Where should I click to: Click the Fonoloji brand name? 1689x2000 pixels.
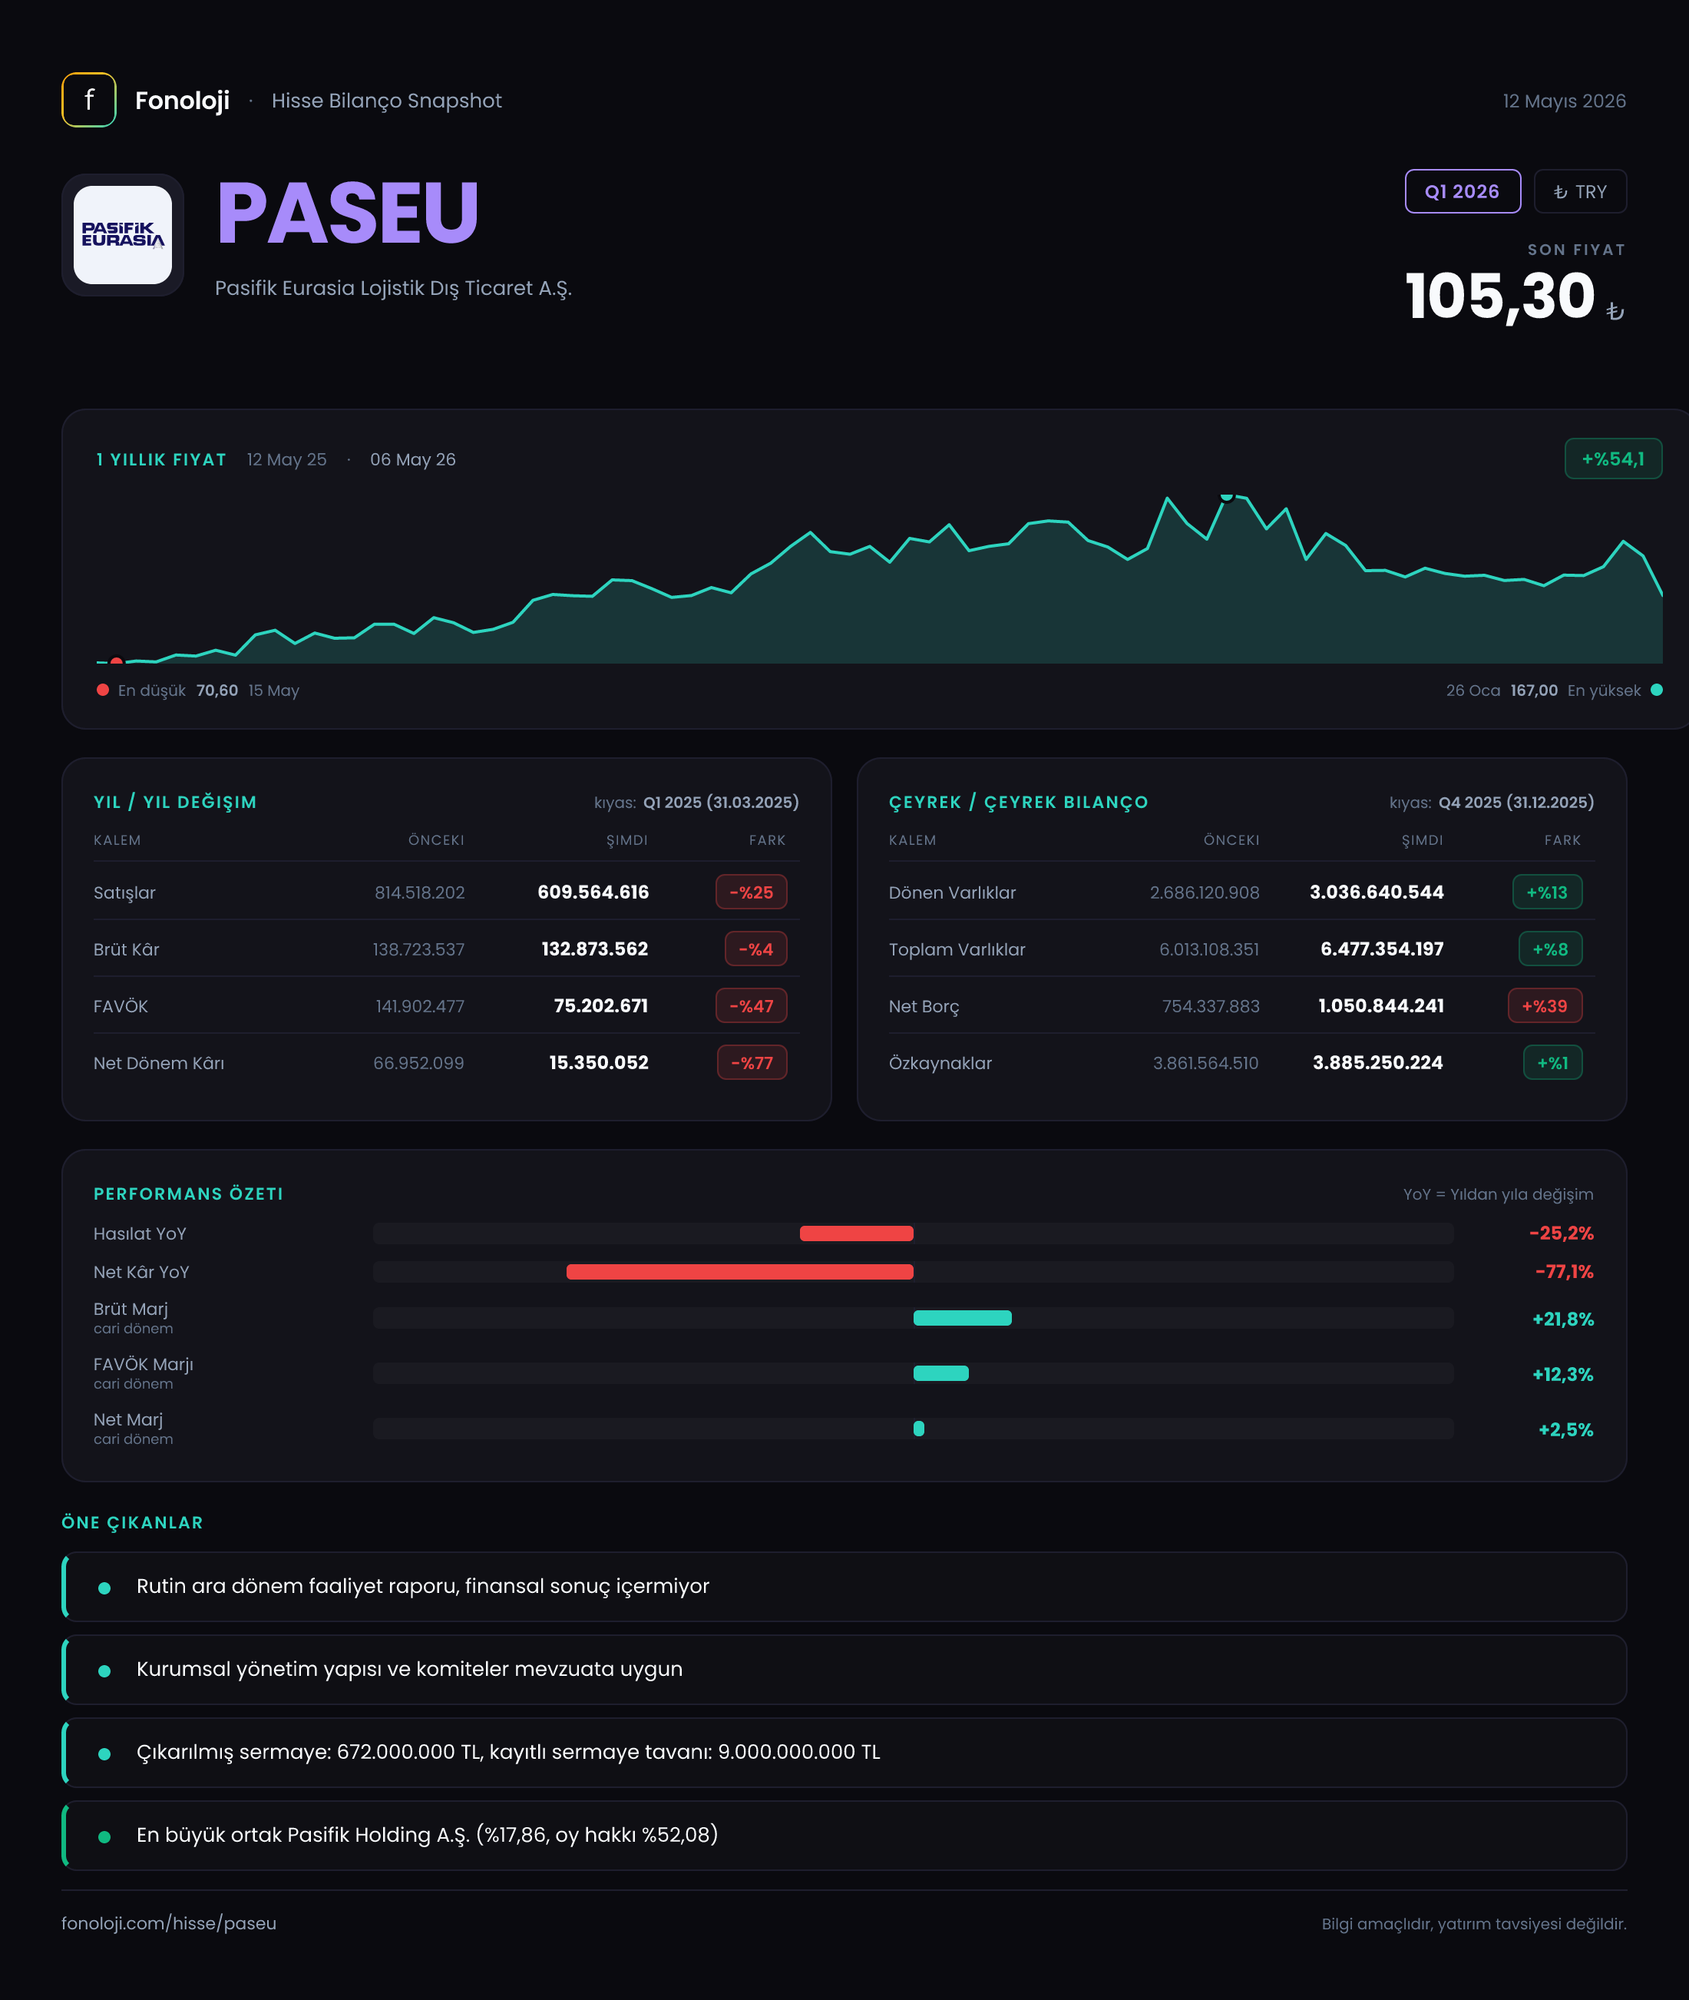[x=182, y=101]
